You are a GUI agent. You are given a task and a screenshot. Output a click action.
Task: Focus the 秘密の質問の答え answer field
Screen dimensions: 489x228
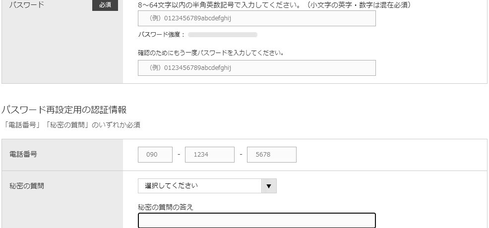click(x=256, y=221)
